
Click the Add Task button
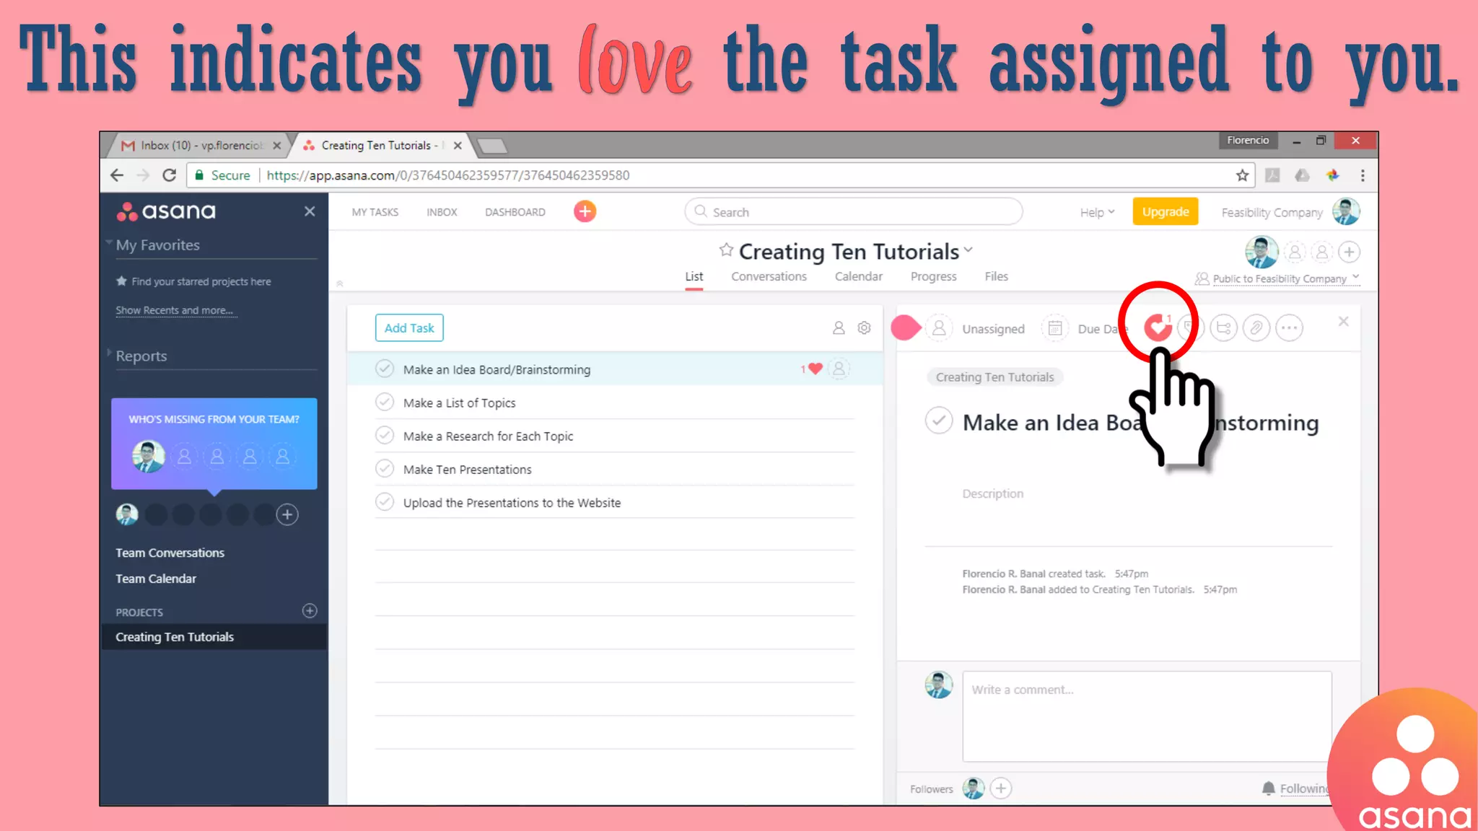(x=409, y=328)
